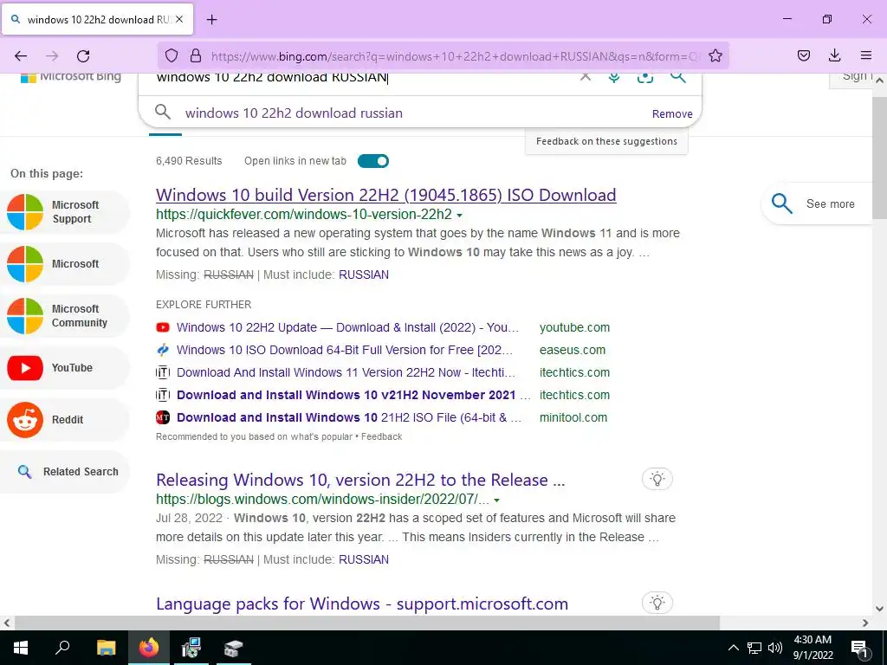Clear the Bing search box text
The width and height of the screenshot is (887, 665).
pos(586,76)
